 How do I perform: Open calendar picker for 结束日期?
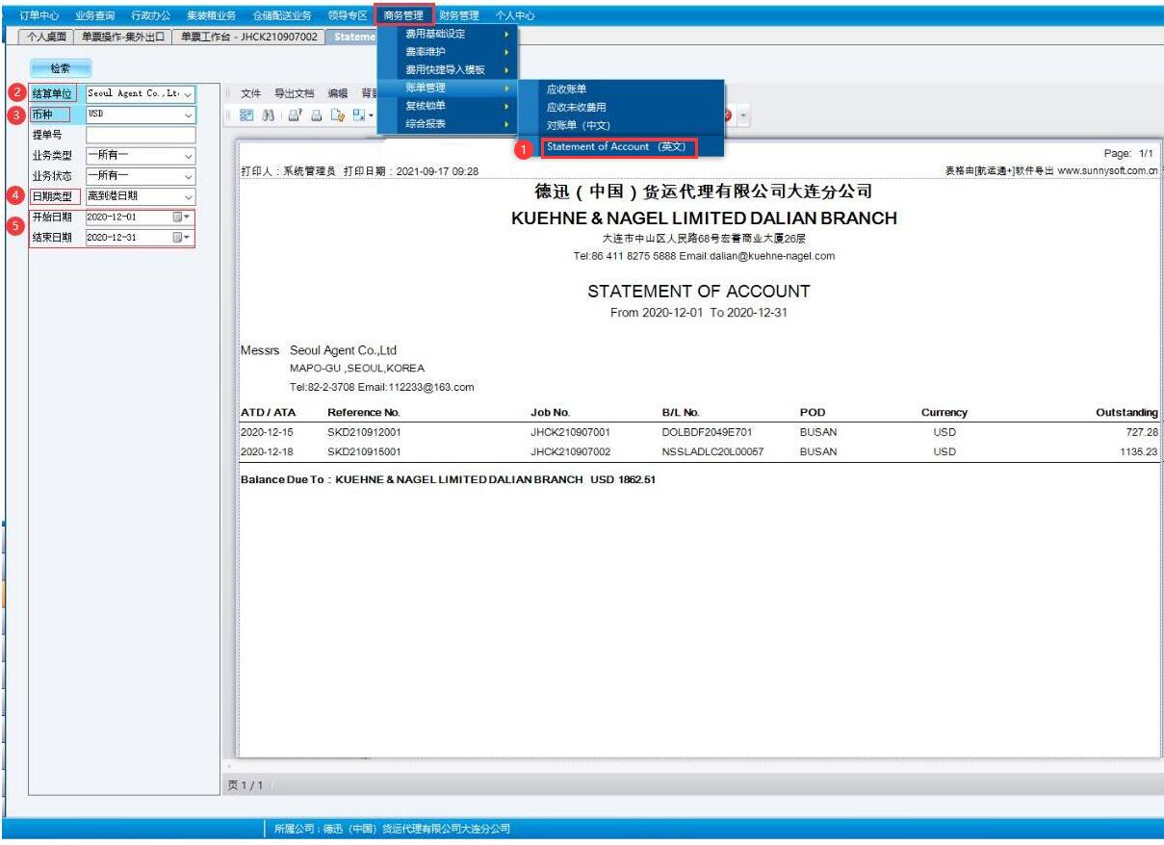181,237
